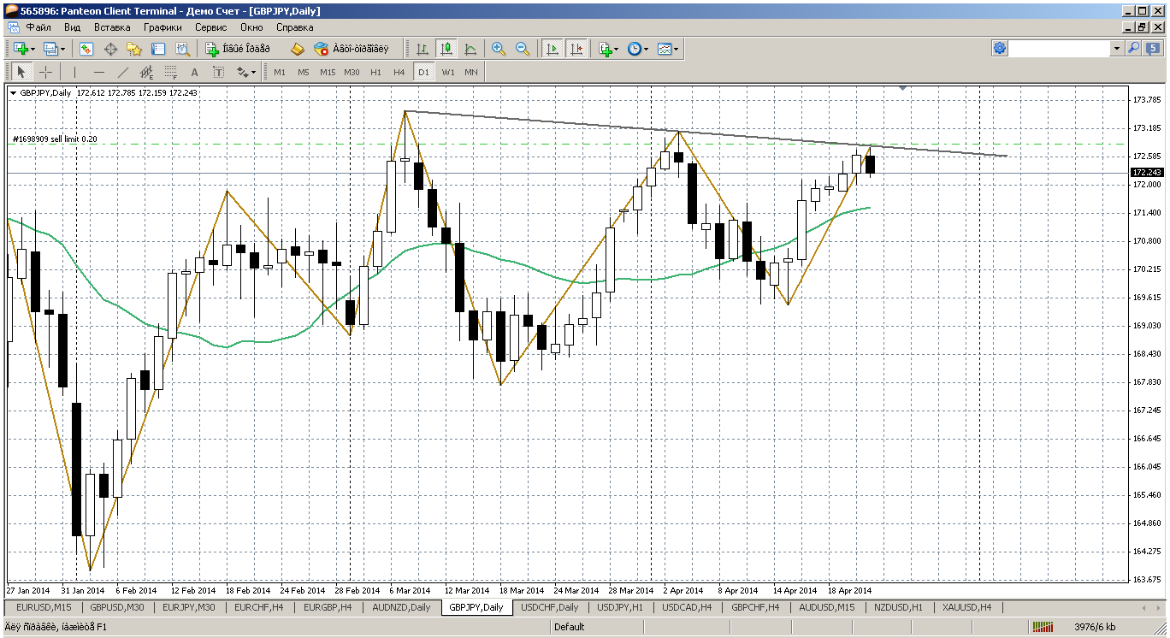This screenshot has width=1170, height=638.
Task: Click into the toolbar search field
Action: 1061,49
